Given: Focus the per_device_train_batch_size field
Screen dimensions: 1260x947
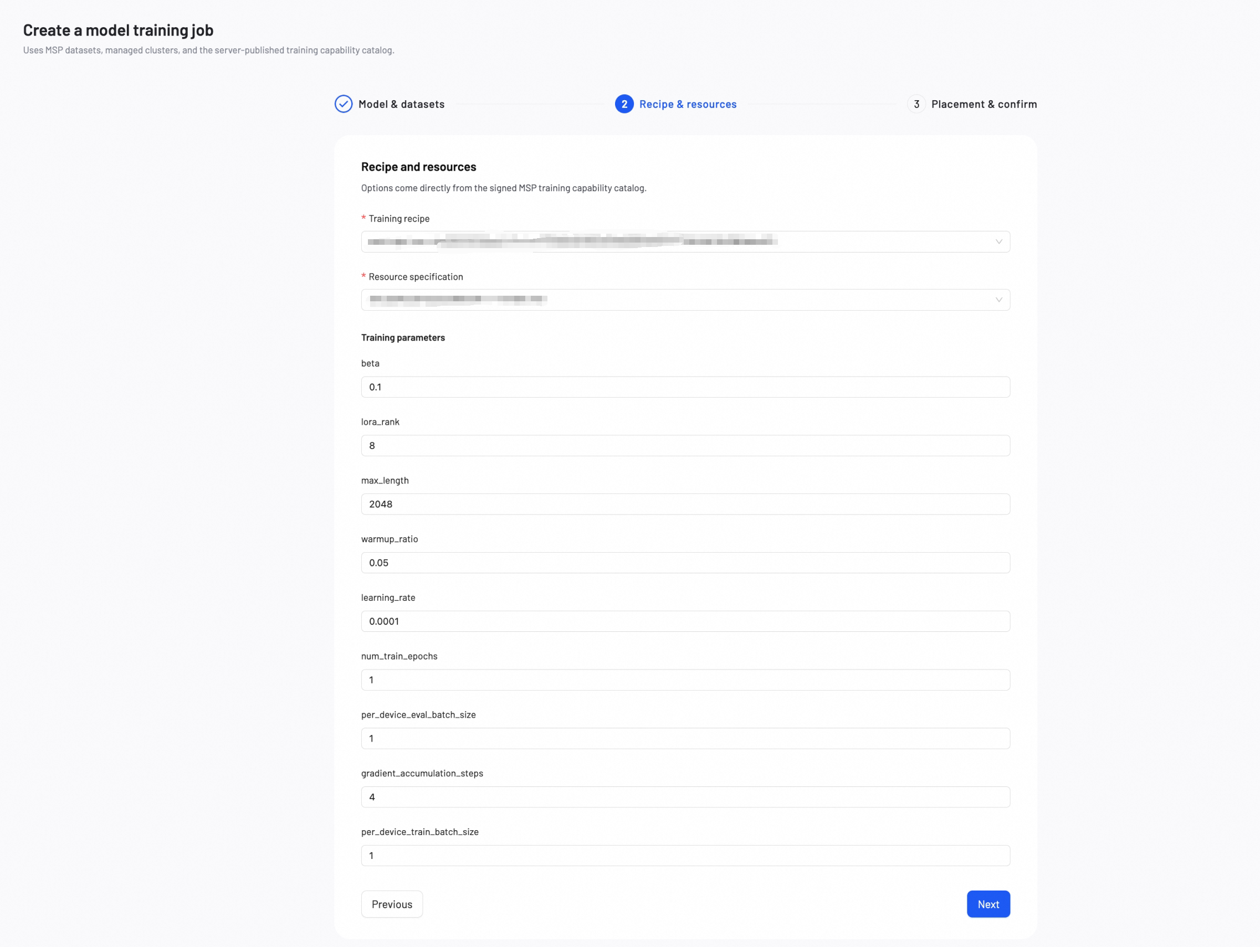Looking at the screenshot, I should click(685, 856).
